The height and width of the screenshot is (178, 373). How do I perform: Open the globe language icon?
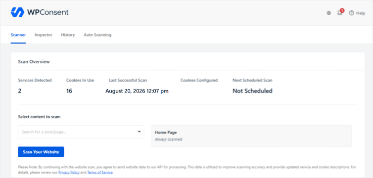coord(329,13)
